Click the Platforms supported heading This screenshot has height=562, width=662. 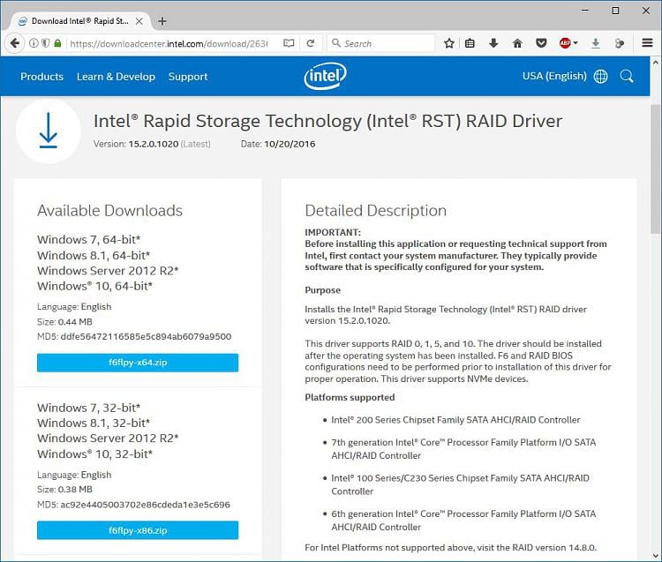coord(350,397)
